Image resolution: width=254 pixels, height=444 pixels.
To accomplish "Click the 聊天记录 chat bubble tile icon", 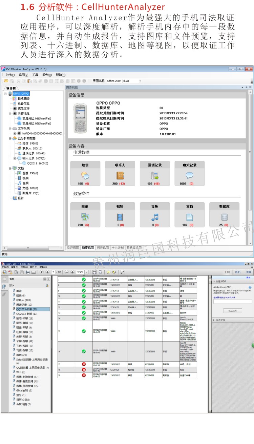I will 190,175.
